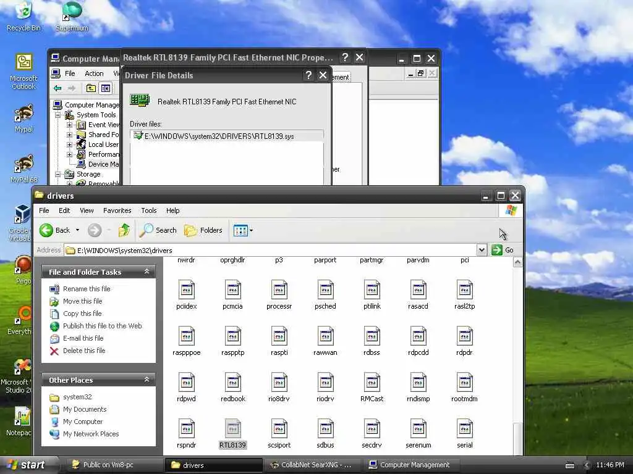Select the rasl2tp driver file
Screen dimensions: 633x474
click(x=465, y=294)
